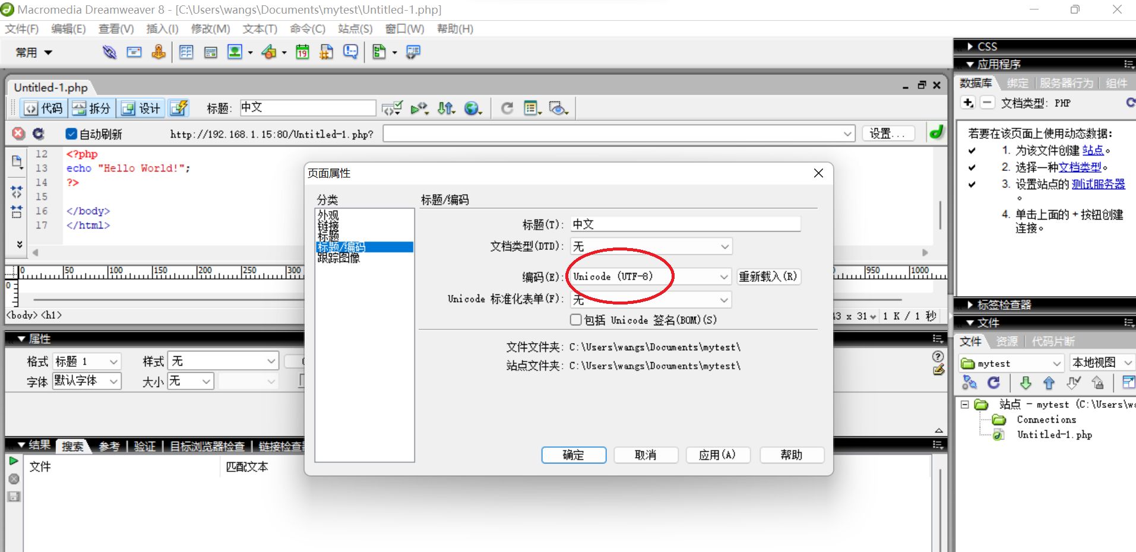Click the Comment insert icon

(x=351, y=52)
